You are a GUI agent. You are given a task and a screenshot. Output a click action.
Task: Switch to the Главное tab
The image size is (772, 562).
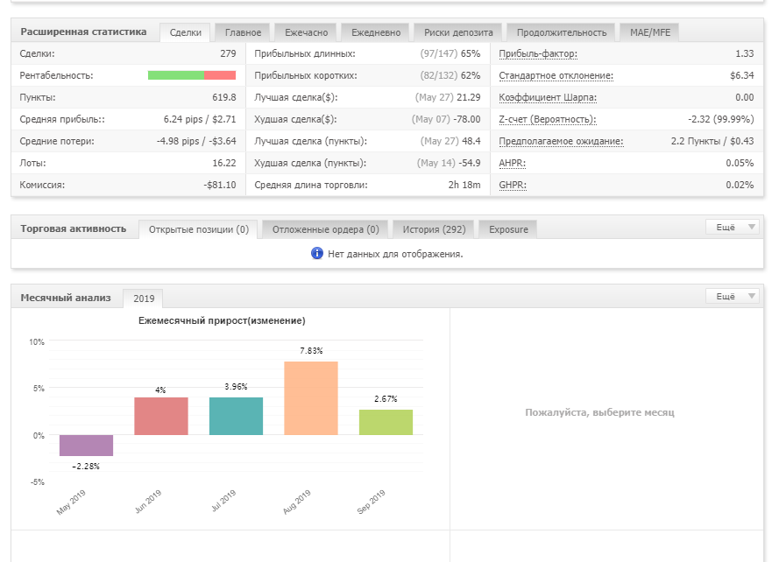[243, 32]
